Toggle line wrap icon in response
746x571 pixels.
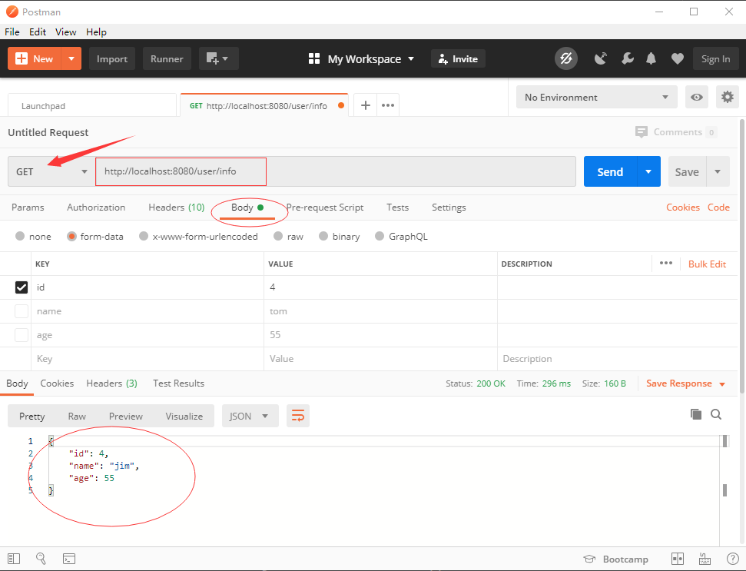tap(298, 416)
